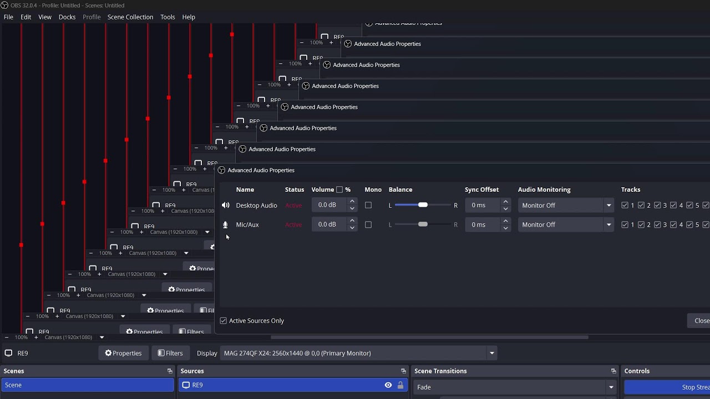Open the Scene Collection menu

pyautogui.click(x=130, y=17)
